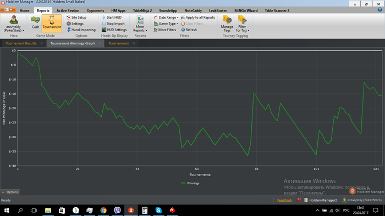The image size is (385, 216).
Task: Expand the Options panel
Action: [10, 192]
